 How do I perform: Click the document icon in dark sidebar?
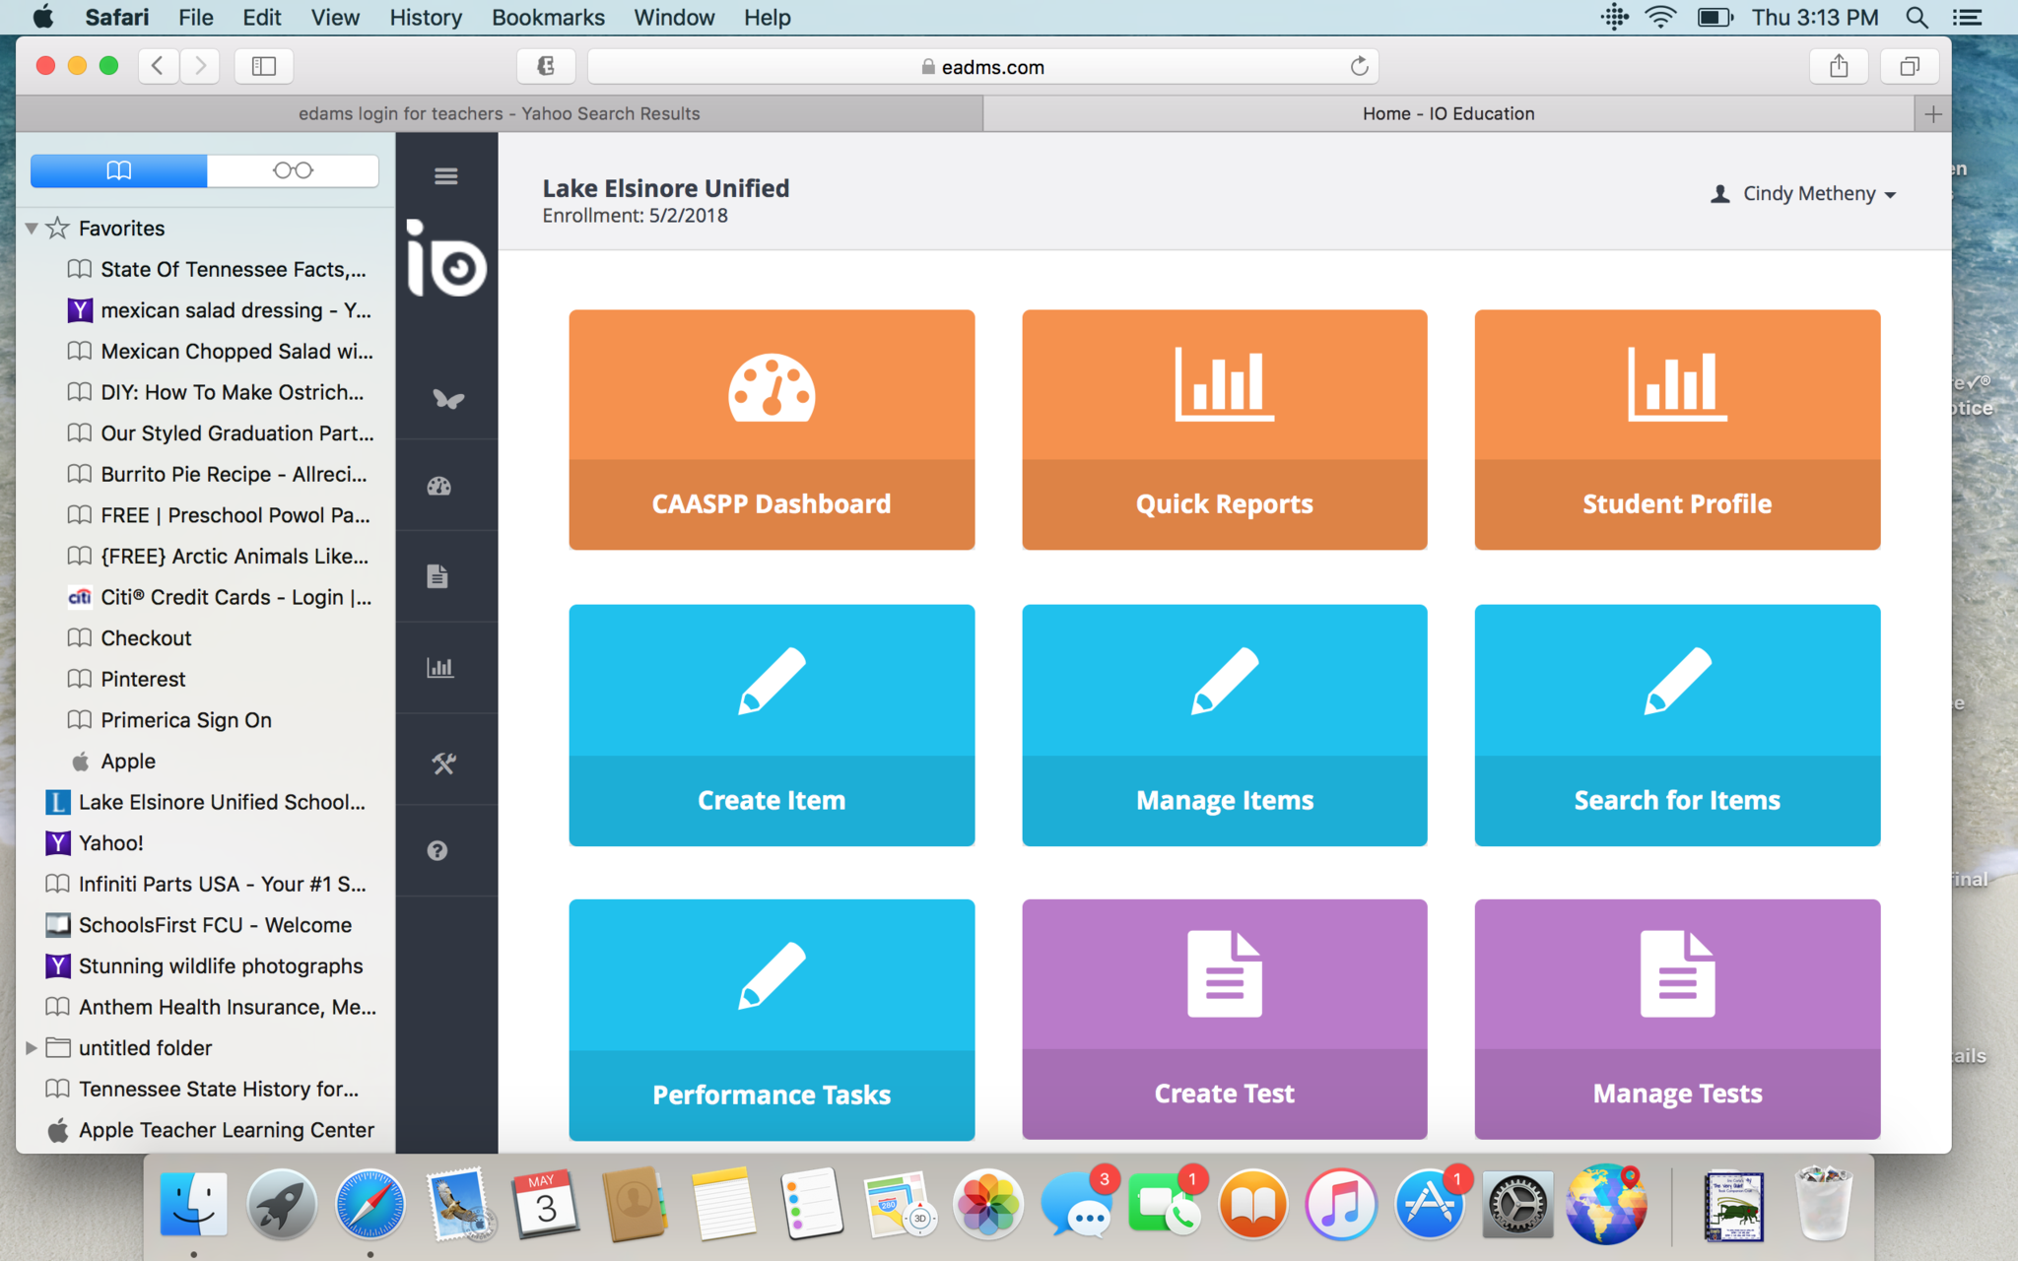point(438,576)
